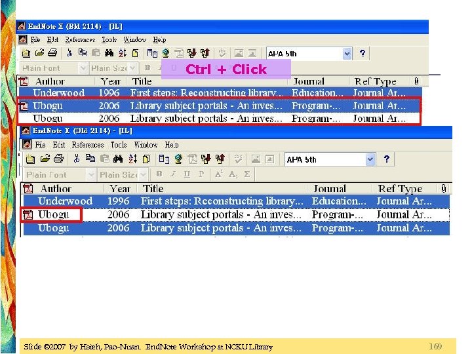Click binoculars Find icon in upper window
Screen dimensions: 472x354
coord(109,53)
